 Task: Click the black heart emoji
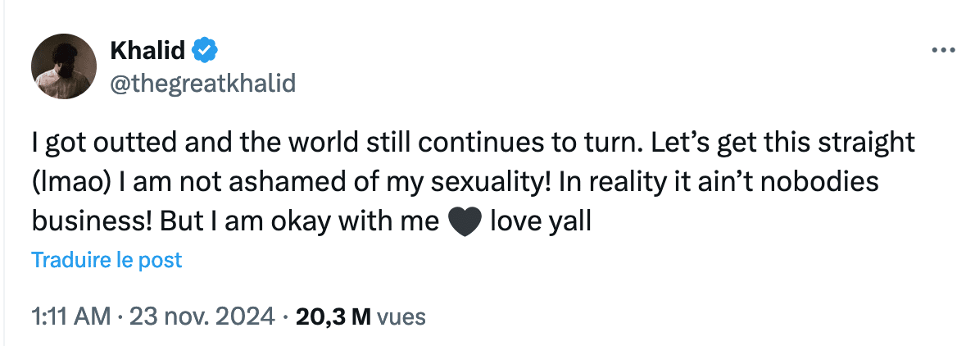(x=465, y=222)
